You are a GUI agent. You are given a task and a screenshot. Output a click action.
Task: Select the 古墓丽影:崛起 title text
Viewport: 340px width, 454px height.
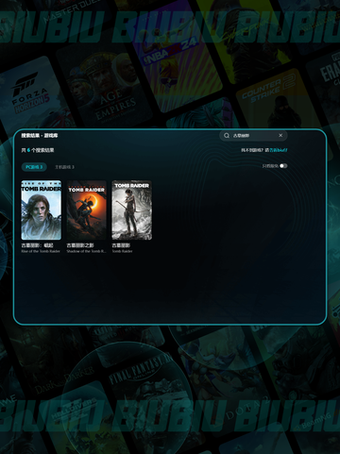37,245
